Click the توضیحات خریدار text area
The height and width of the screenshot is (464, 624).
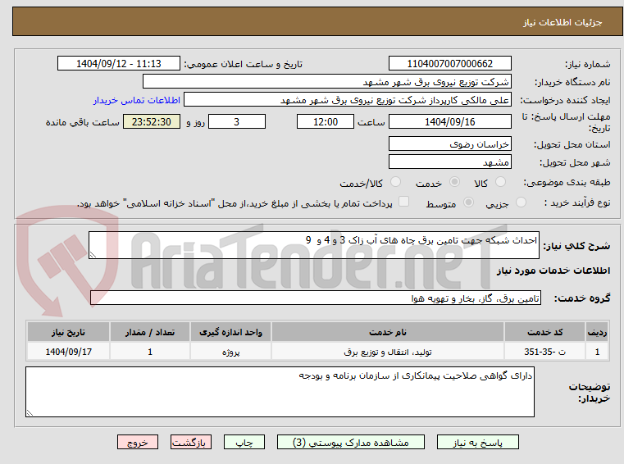pyautogui.click(x=280, y=392)
